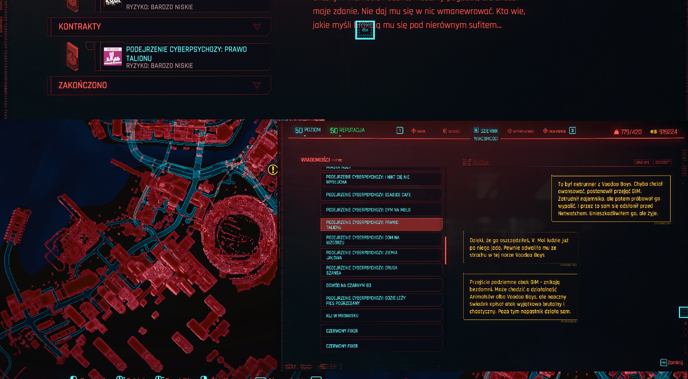Select message thread Gdzie Leży Pies Pogrzebany
688x379 pixels.
(382, 300)
